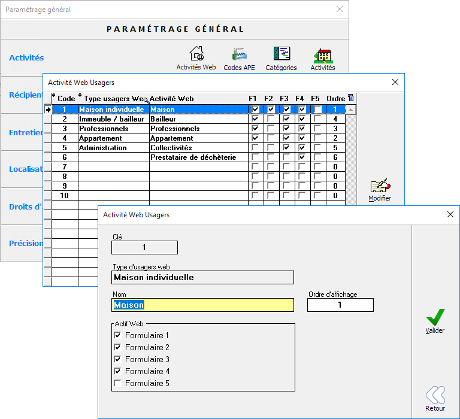Viewport: 460px width, 419px height.
Task: Click the Nom field containing Maison
Action: [x=202, y=305]
